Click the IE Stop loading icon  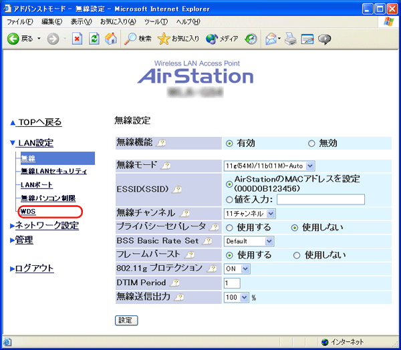[x=77, y=39]
